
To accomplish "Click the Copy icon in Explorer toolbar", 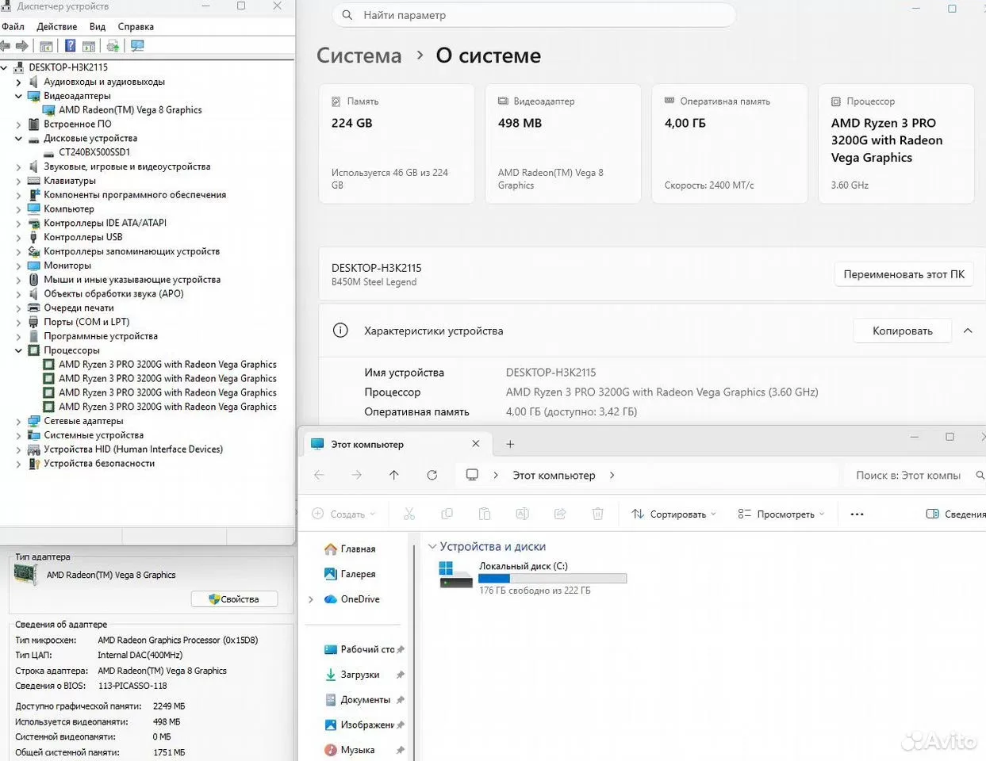I will click(x=447, y=514).
